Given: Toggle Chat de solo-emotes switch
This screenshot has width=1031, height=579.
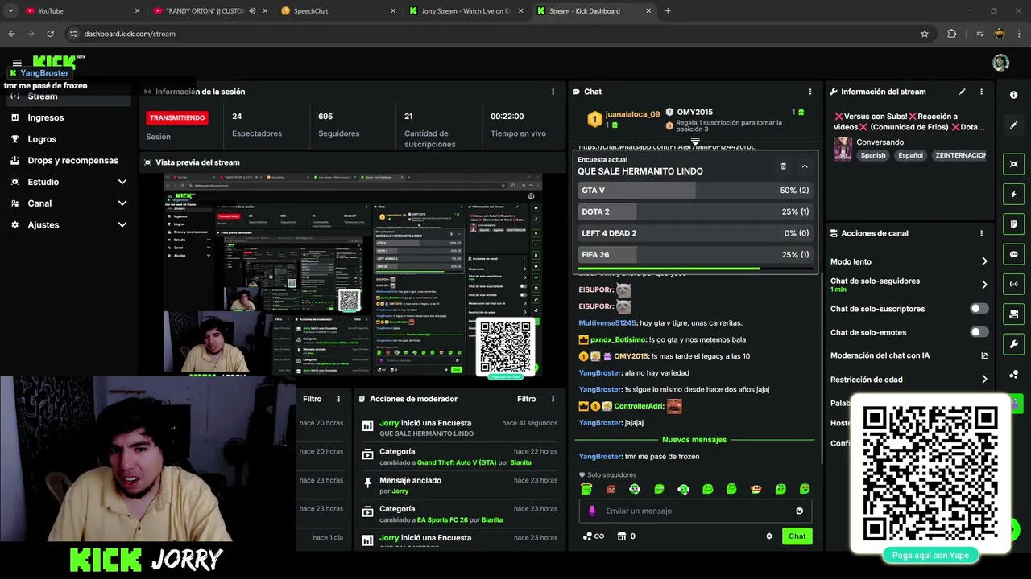Looking at the screenshot, I should pyautogui.click(x=979, y=332).
